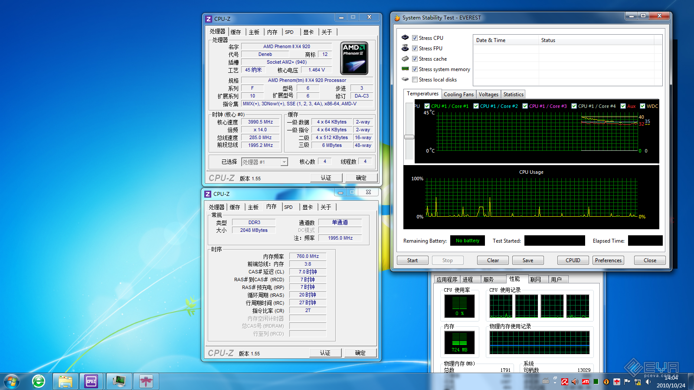Uncheck Stress system memory checkbox

(x=415, y=69)
